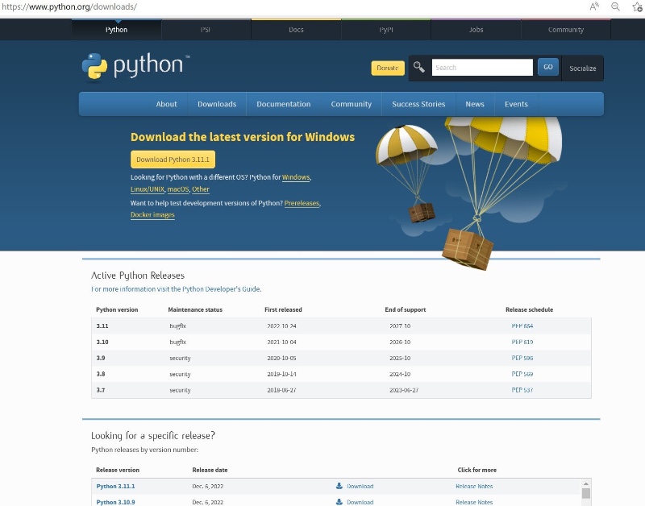This screenshot has width=645, height=506.
Task: Open Release Notes for Python 3.10.9
Action: tap(474, 502)
